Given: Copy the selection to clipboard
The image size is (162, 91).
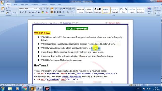Looking at the screenshot, I should pyautogui.click(x=9, y=10).
